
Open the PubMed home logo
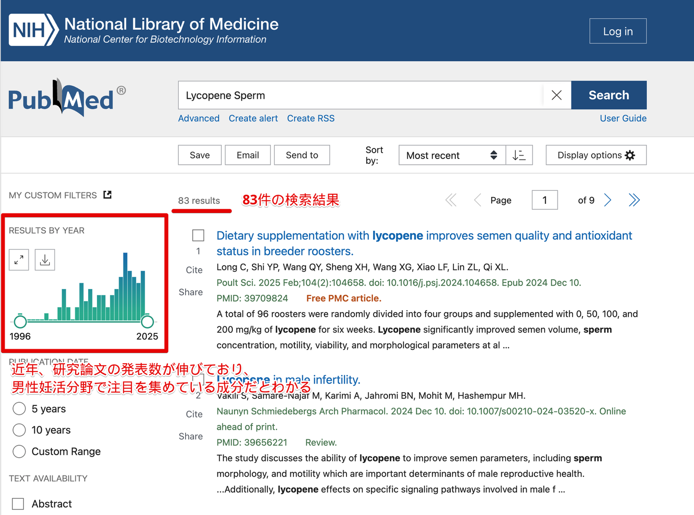67,97
